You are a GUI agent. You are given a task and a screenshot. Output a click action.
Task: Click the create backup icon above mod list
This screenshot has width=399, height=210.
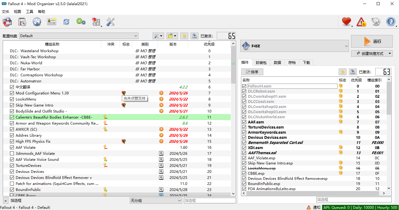[x=195, y=36]
